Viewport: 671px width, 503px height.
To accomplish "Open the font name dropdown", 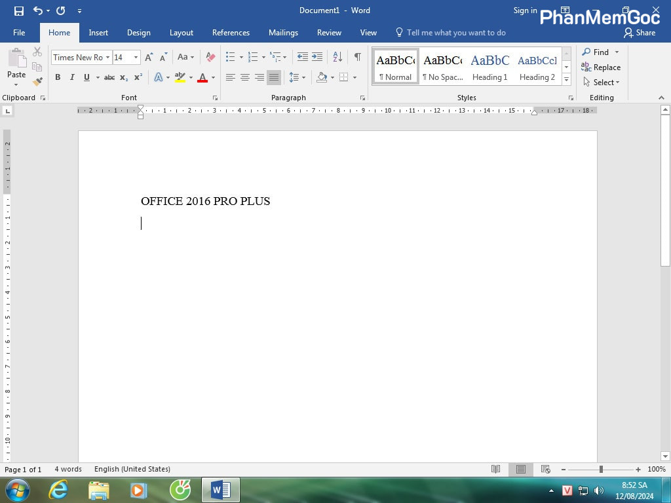I will tap(107, 58).
